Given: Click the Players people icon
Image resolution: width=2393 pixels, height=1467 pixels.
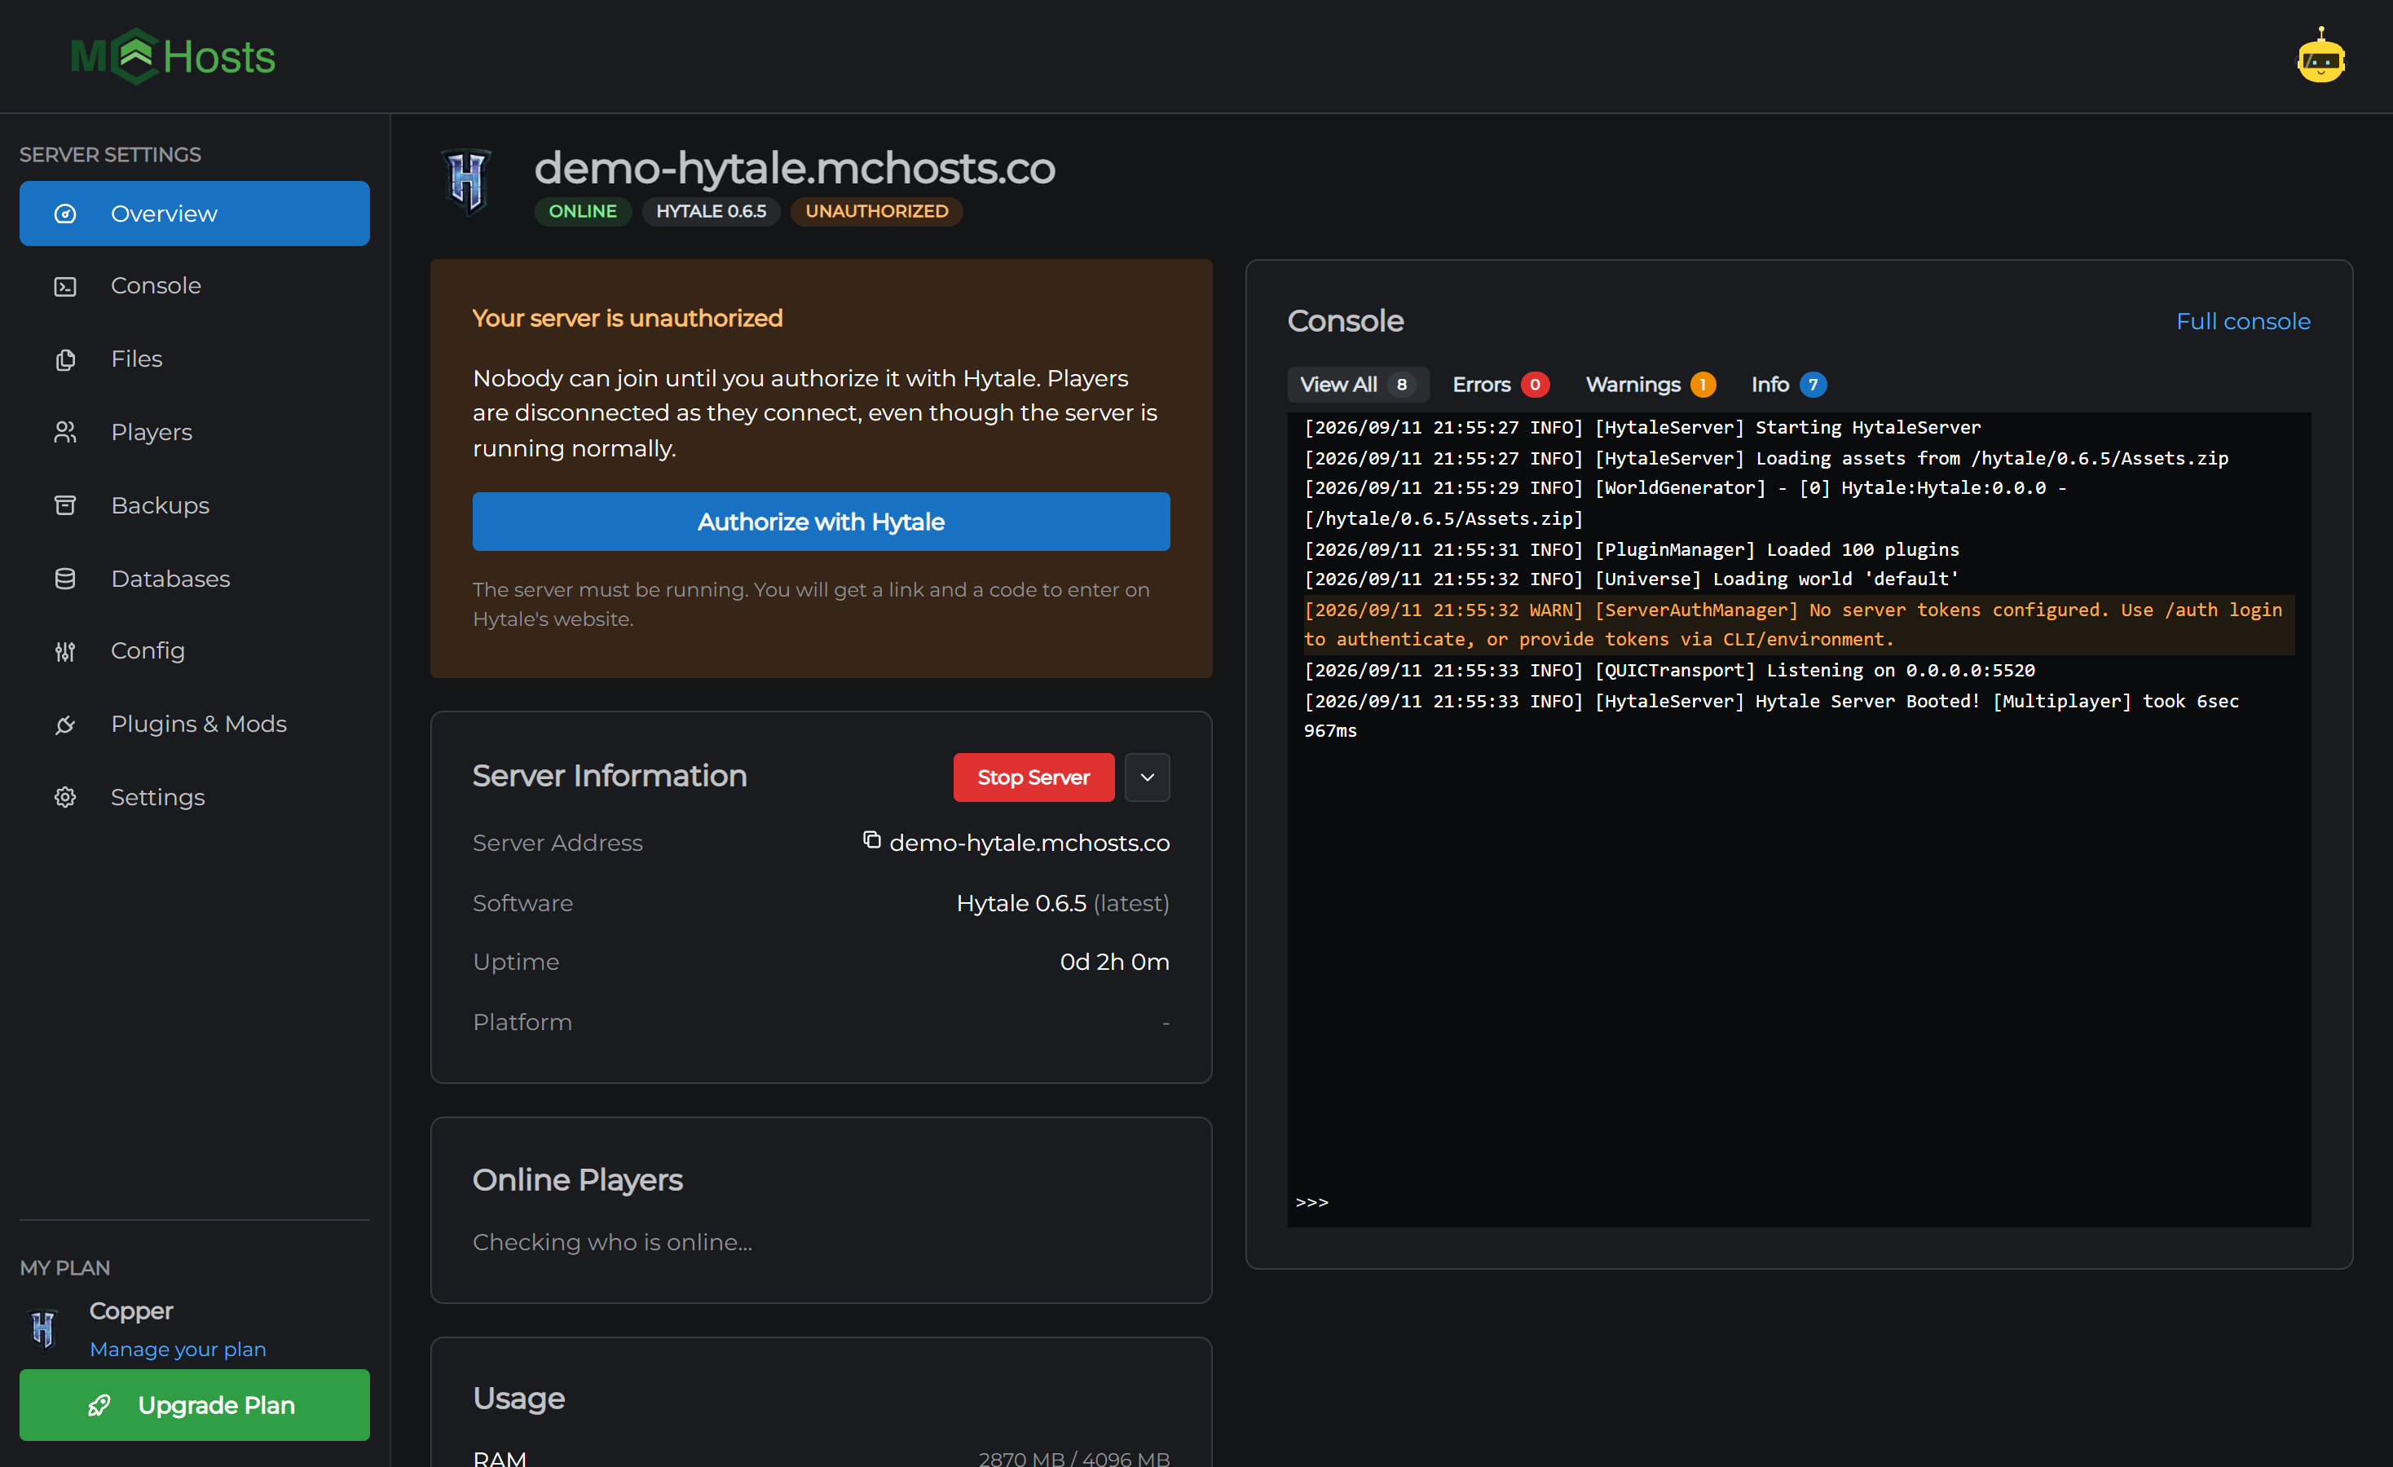Looking at the screenshot, I should (65, 432).
